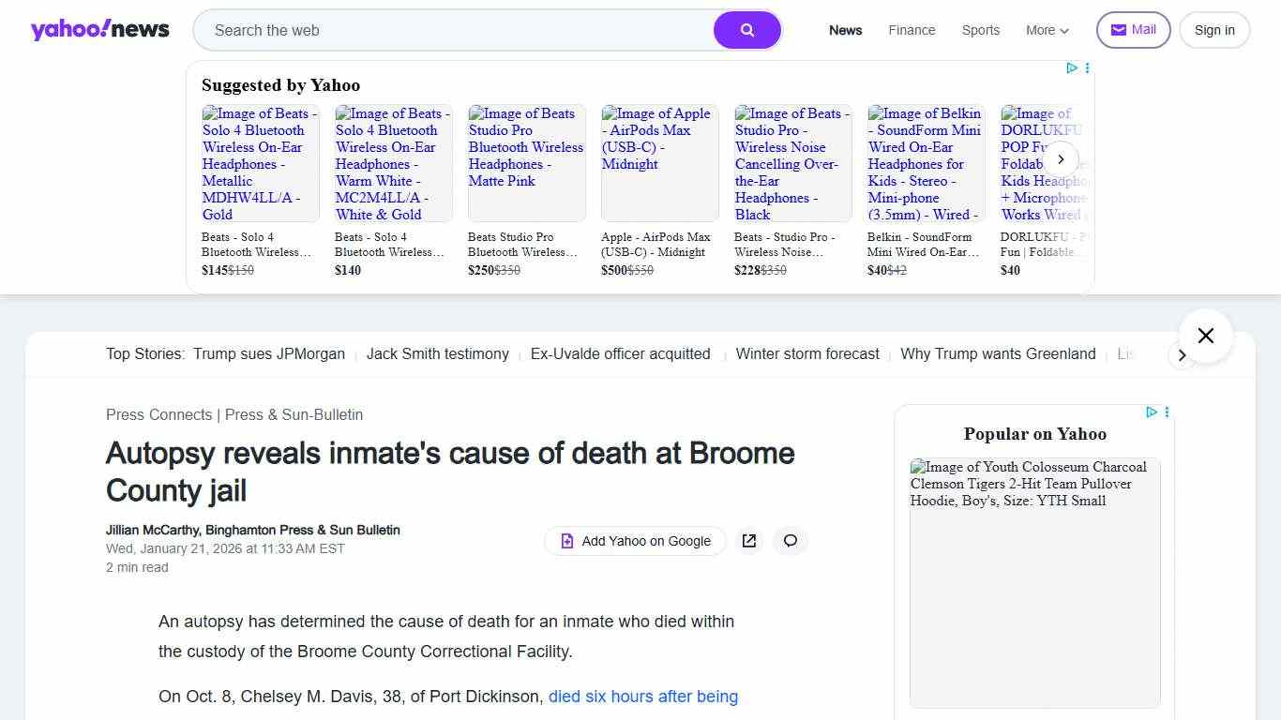The width and height of the screenshot is (1281, 720).
Task: Click the share article icon
Action: [x=749, y=541]
